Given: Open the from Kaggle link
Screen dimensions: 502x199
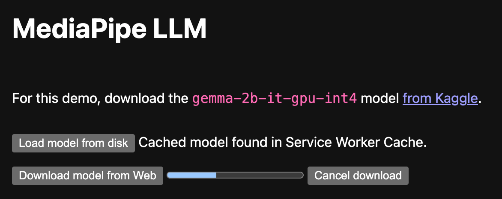Looking at the screenshot, I should pos(440,99).
